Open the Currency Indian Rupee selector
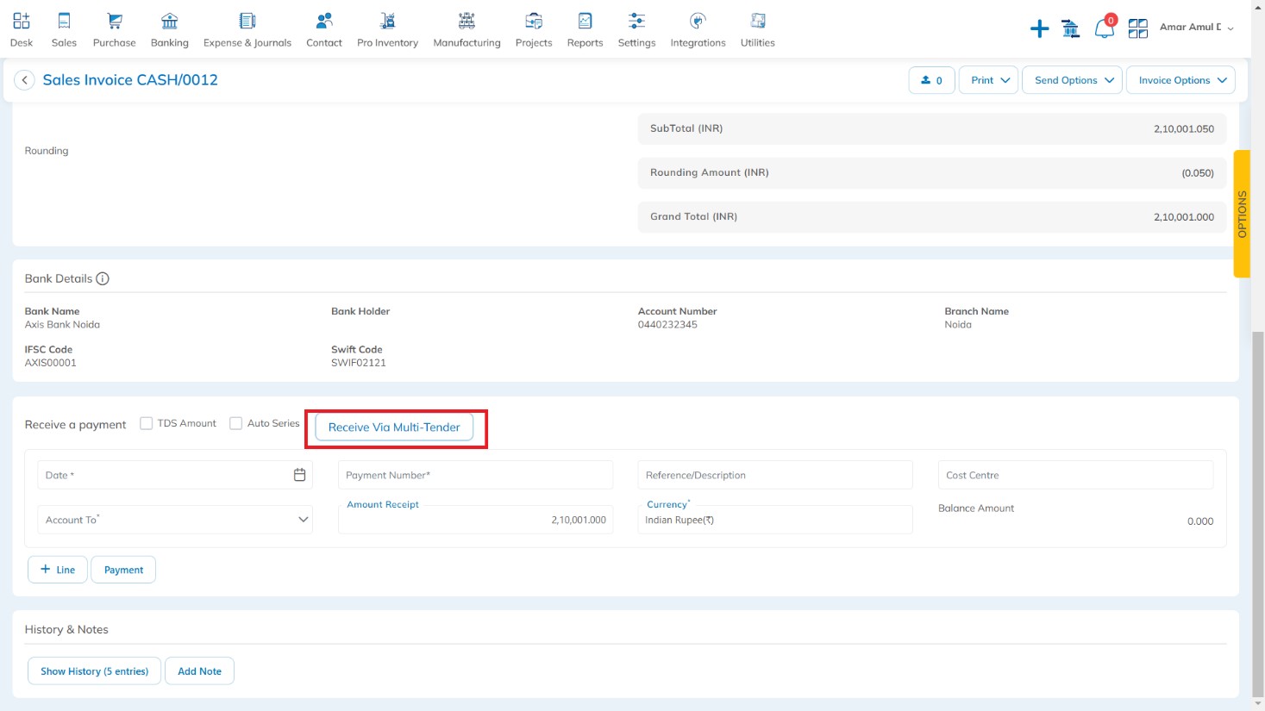Image resolution: width=1265 pixels, height=711 pixels. (775, 520)
